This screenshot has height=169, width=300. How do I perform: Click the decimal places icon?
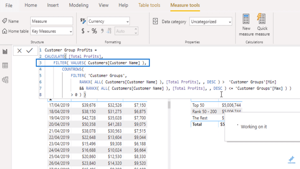109,31
